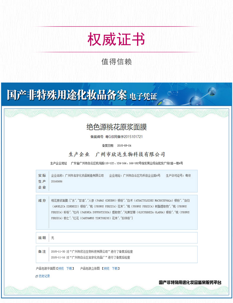
Task: Click the 产品包装平面图 label
Action: (x=46, y=269)
